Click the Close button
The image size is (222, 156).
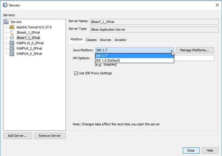pyautogui.click(x=191, y=151)
